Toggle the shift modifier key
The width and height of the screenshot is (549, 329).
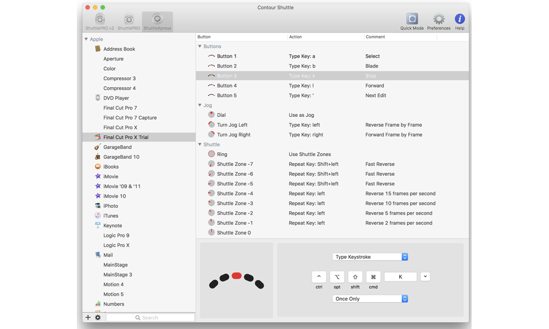tap(355, 277)
